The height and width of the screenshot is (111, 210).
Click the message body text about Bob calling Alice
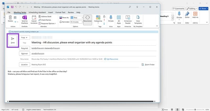click(37, 71)
